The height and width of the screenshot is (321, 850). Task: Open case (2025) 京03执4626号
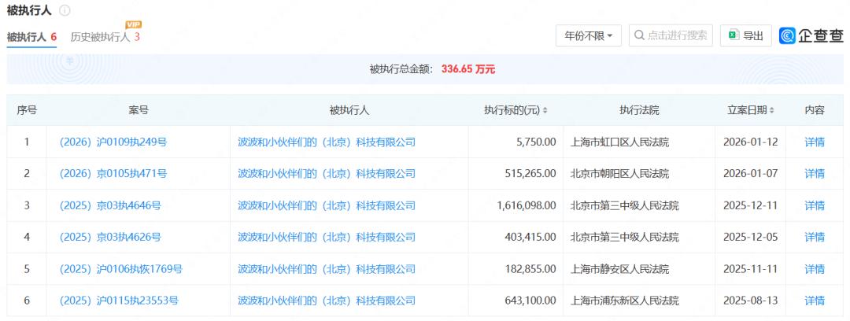[x=111, y=237]
